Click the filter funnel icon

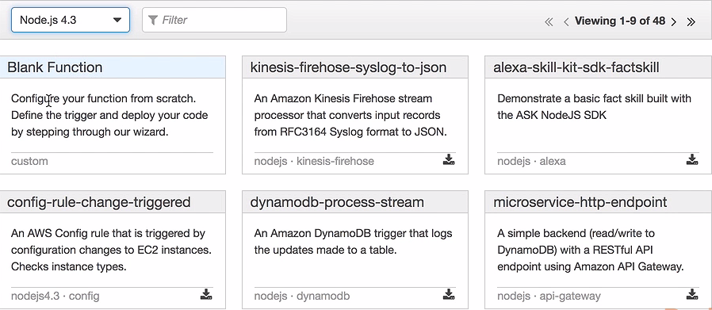(153, 20)
